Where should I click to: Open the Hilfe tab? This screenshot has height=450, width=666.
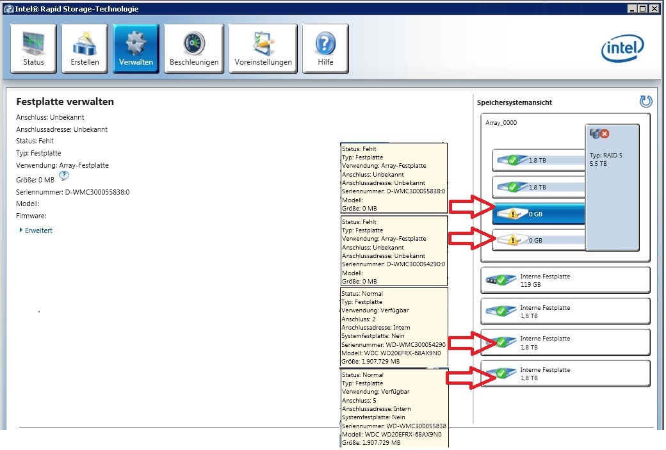point(325,49)
